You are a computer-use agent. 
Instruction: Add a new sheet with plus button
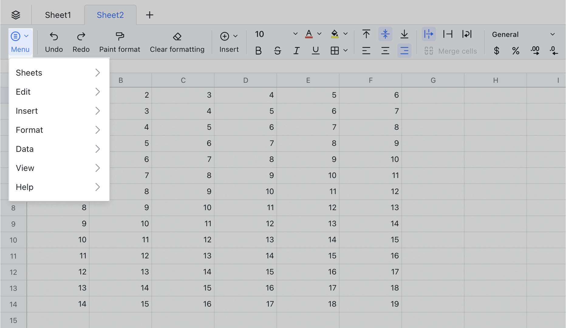pos(149,15)
